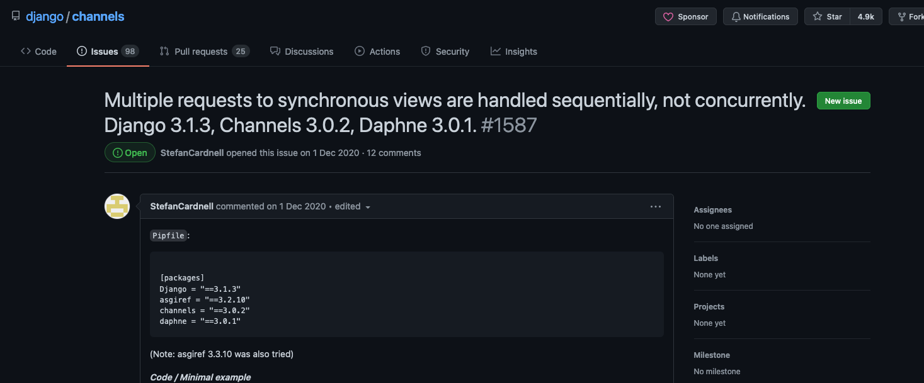
Task: Open the Security tab
Action: (445, 52)
